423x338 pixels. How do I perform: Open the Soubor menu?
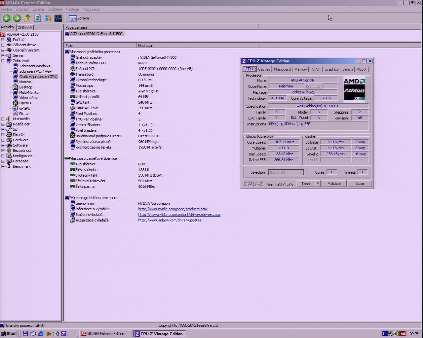point(6,9)
